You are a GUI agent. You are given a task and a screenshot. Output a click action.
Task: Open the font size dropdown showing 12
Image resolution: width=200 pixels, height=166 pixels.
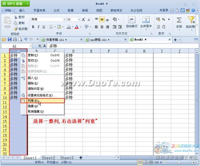pyautogui.click(x=79, y=20)
